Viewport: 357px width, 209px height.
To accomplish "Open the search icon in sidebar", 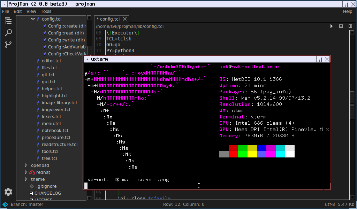I will 8,33.
